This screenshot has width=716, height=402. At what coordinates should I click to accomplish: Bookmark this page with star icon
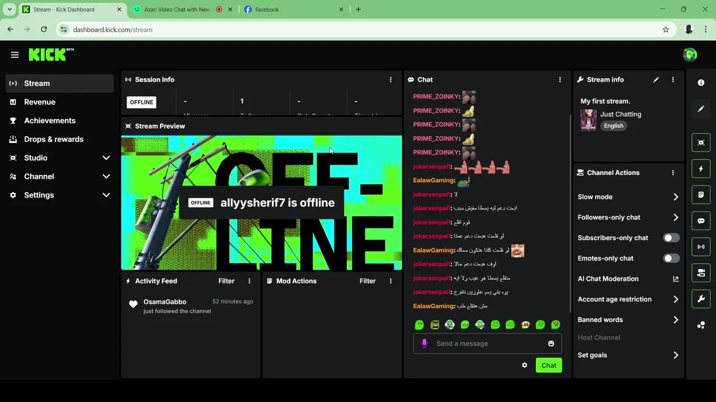click(x=666, y=30)
